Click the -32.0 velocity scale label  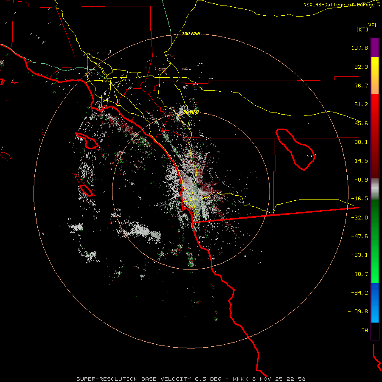pos(360,218)
